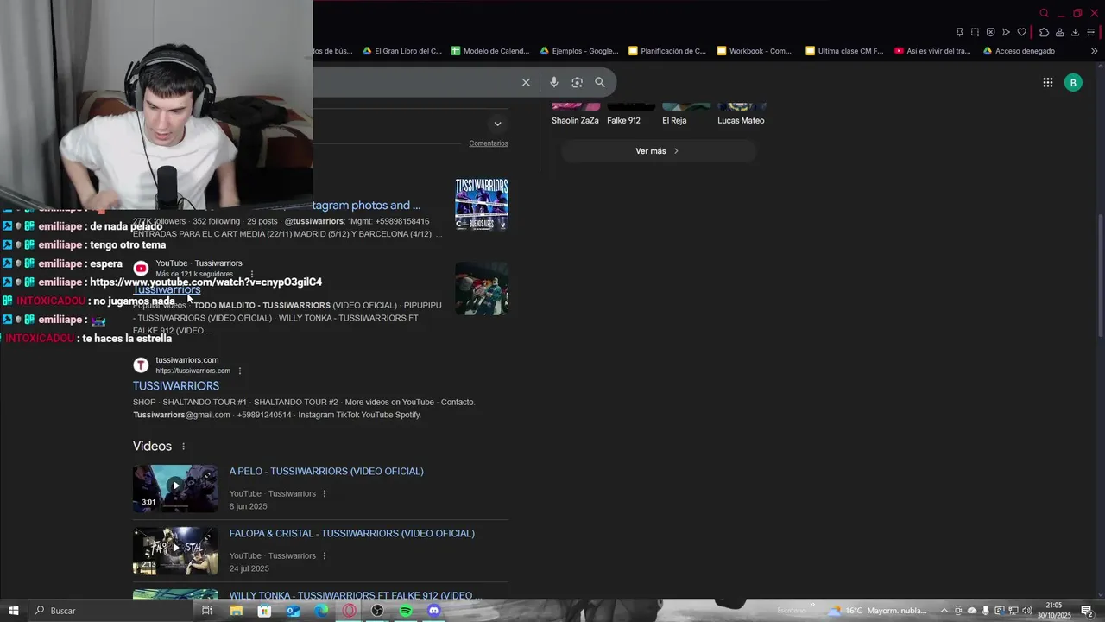
Task: Expand the collapsed panel chevron above Comentarios
Action: click(x=497, y=124)
